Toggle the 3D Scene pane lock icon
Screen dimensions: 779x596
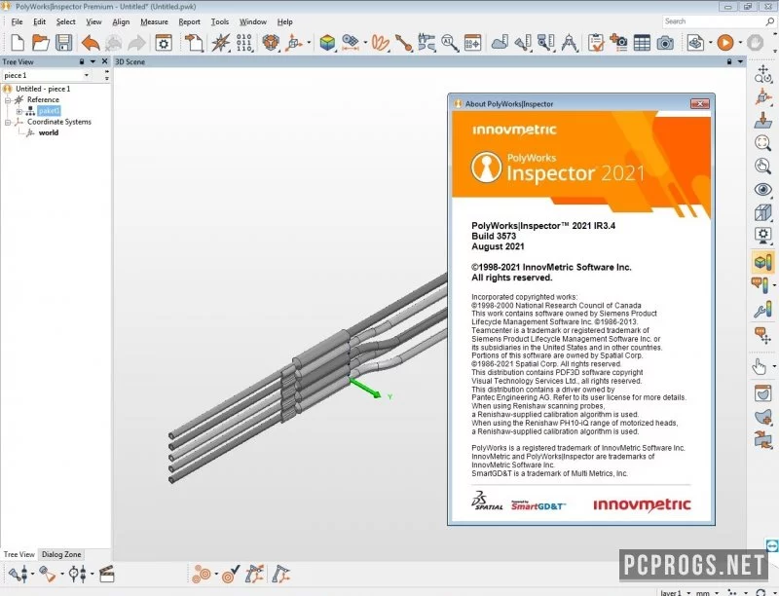(728, 61)
